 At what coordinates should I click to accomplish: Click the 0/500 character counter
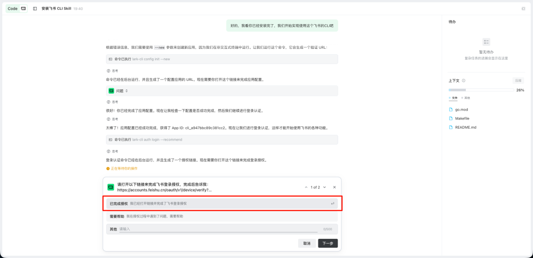(x=327, y=229)
